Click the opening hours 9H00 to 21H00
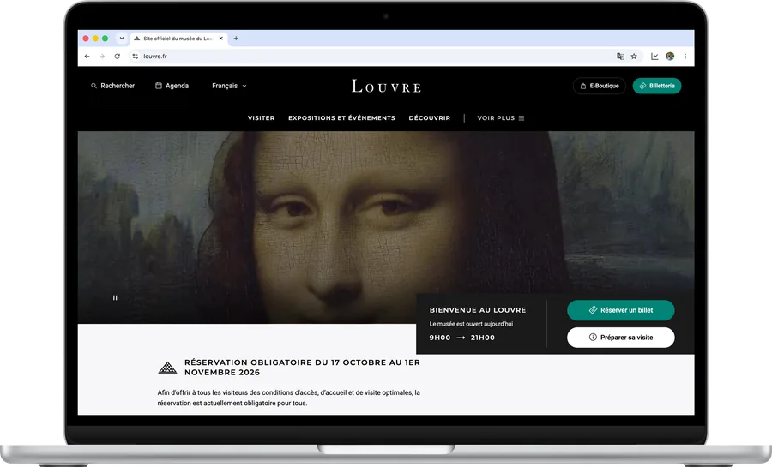The image size is (772, 467). coord(461,338)
